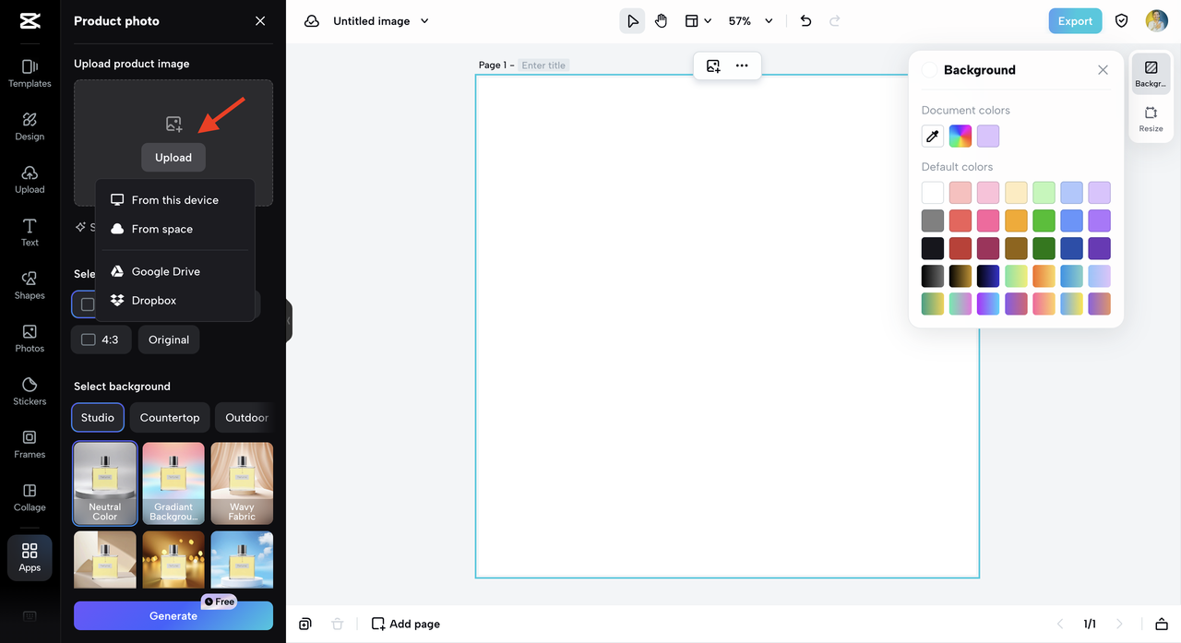
Task: Close the Product photo panel
Action: pyautogui.click(x=260, y=21)
